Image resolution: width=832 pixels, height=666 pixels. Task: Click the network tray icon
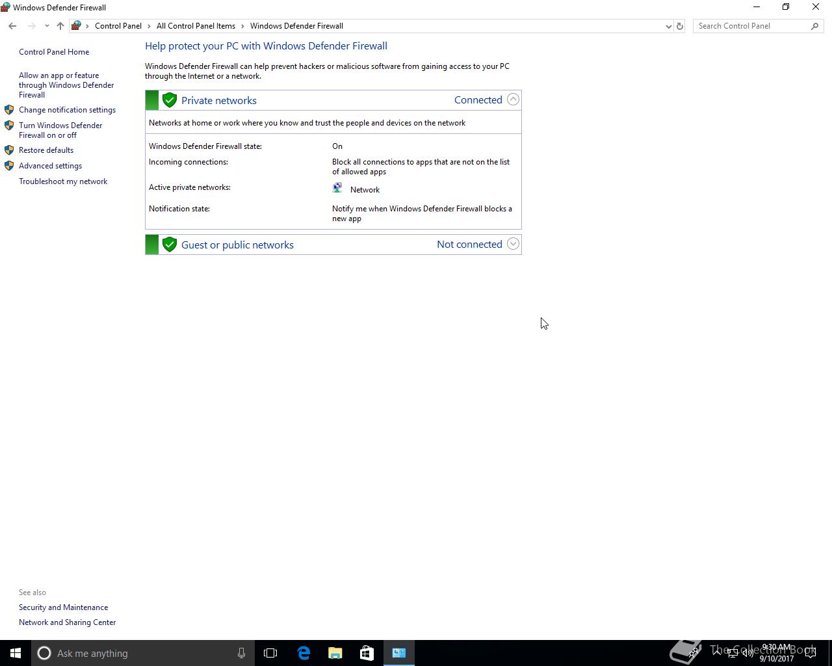coord(733,653)
